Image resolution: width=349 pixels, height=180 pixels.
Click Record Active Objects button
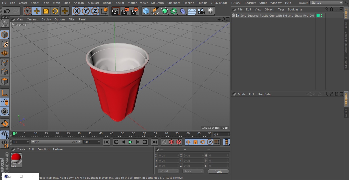point(164,142)
